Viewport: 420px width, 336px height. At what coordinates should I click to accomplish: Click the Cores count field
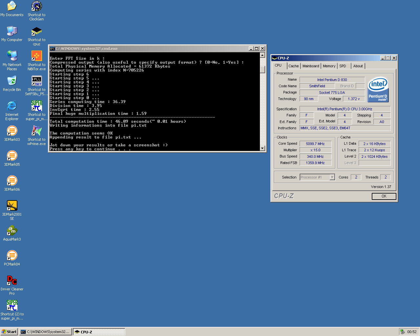pos(356,177)
